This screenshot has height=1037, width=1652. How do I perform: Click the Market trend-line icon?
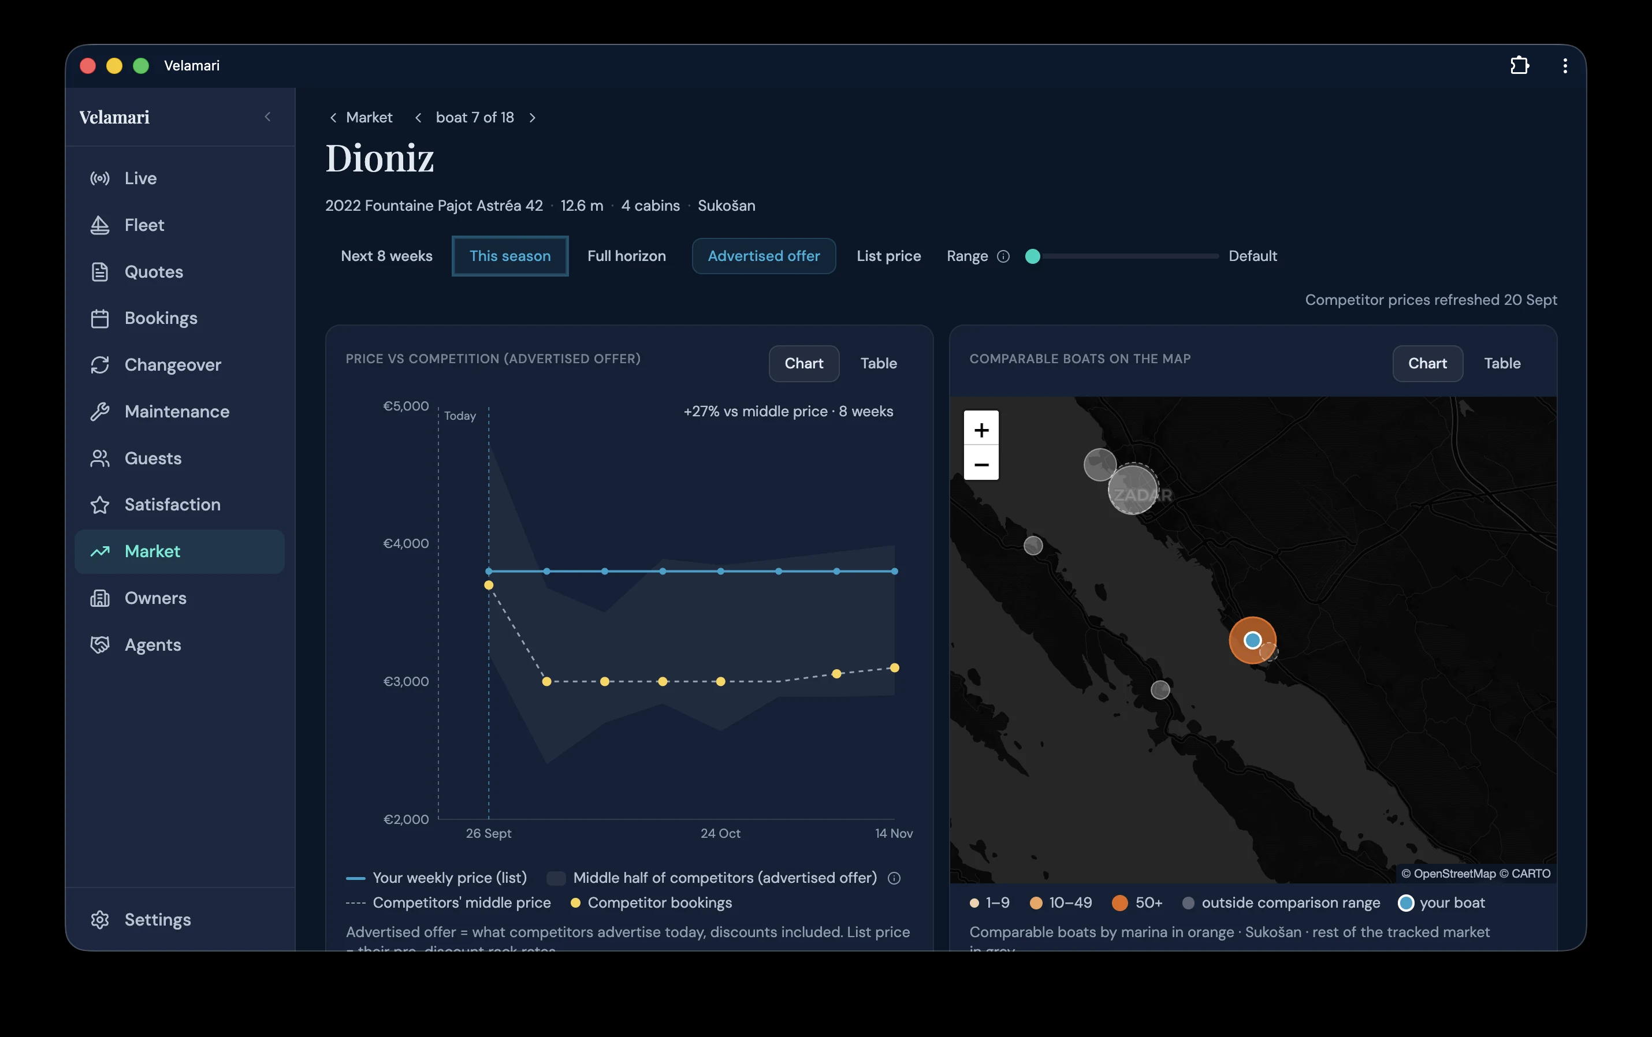pyautogui.click(x=100, y=551)
